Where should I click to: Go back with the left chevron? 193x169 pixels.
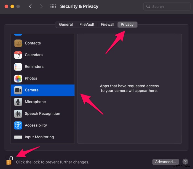tap(30, 6)
